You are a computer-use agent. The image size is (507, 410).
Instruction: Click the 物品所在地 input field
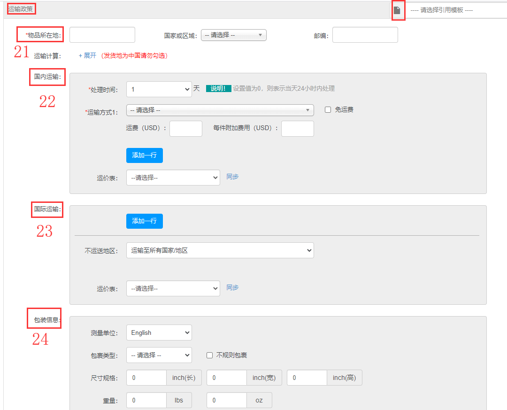click(102, 35)
